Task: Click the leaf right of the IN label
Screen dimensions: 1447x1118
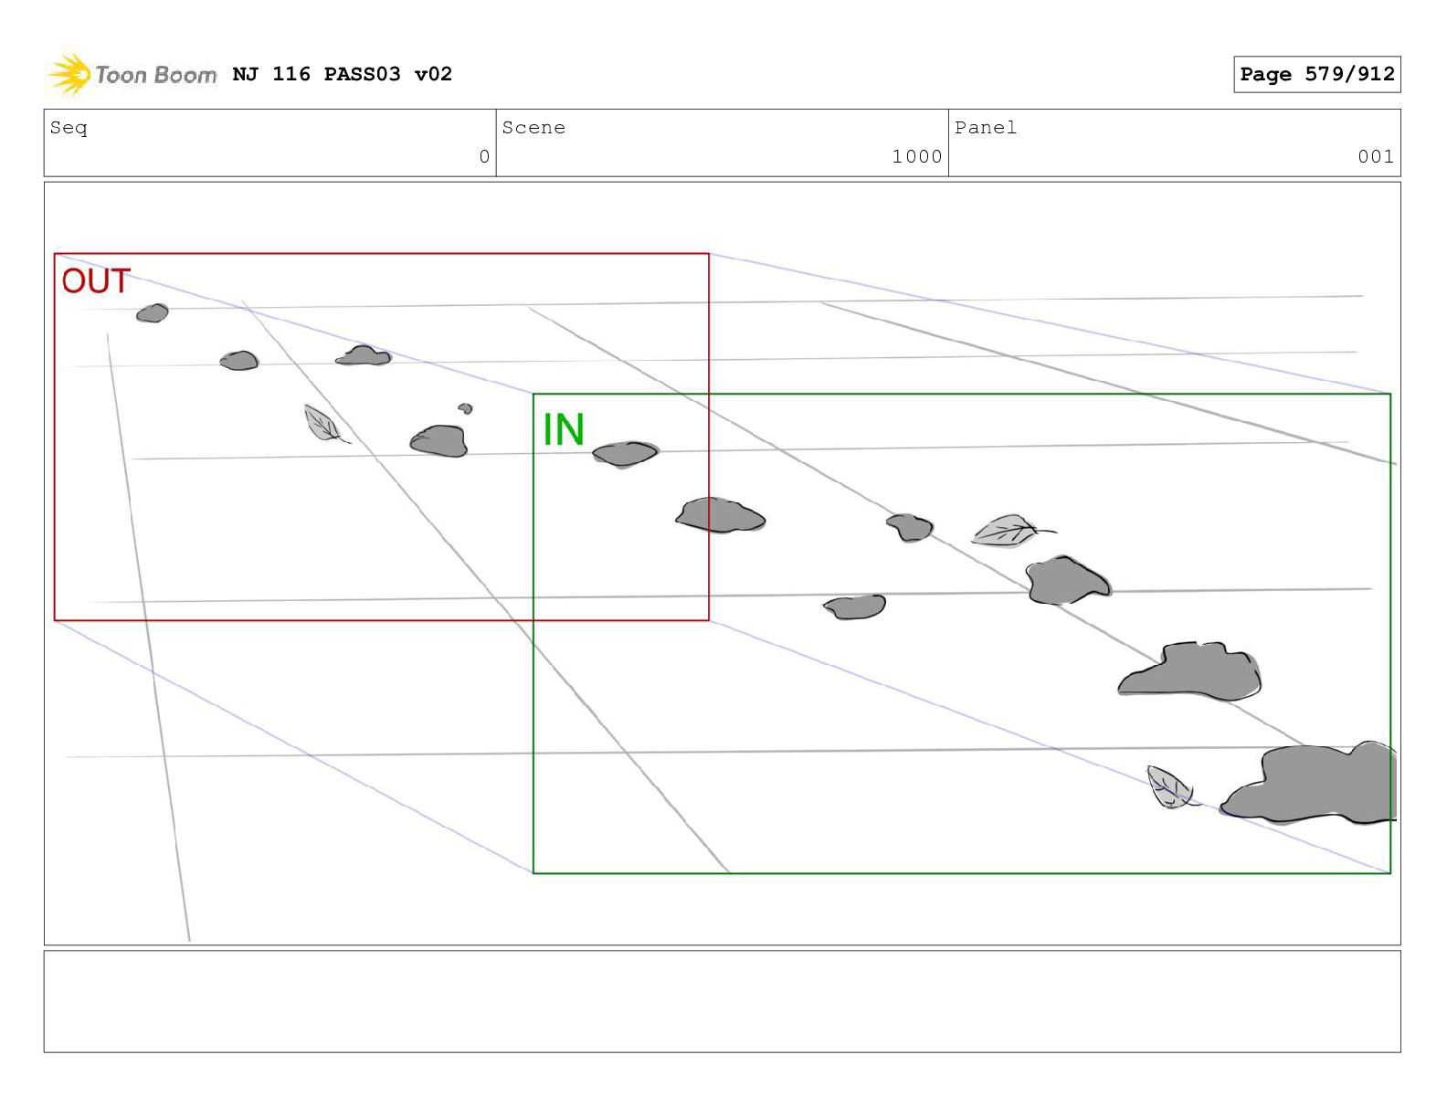Action: [1011, 530]
